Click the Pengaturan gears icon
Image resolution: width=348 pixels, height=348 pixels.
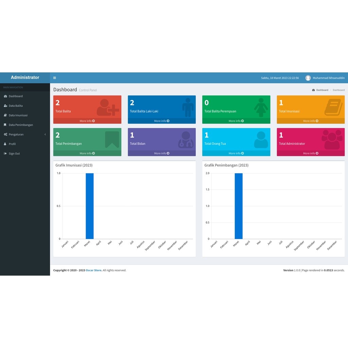click(x=5, y=134)
